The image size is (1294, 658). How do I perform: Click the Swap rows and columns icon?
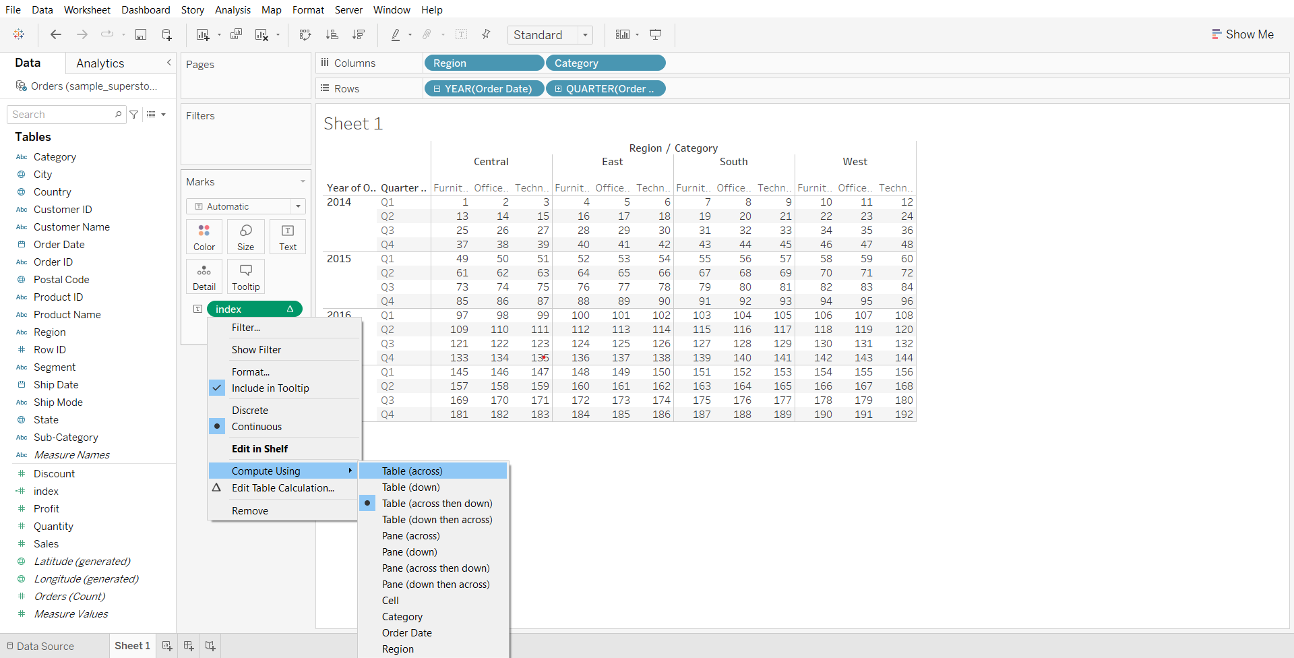(x=305, y=35)
